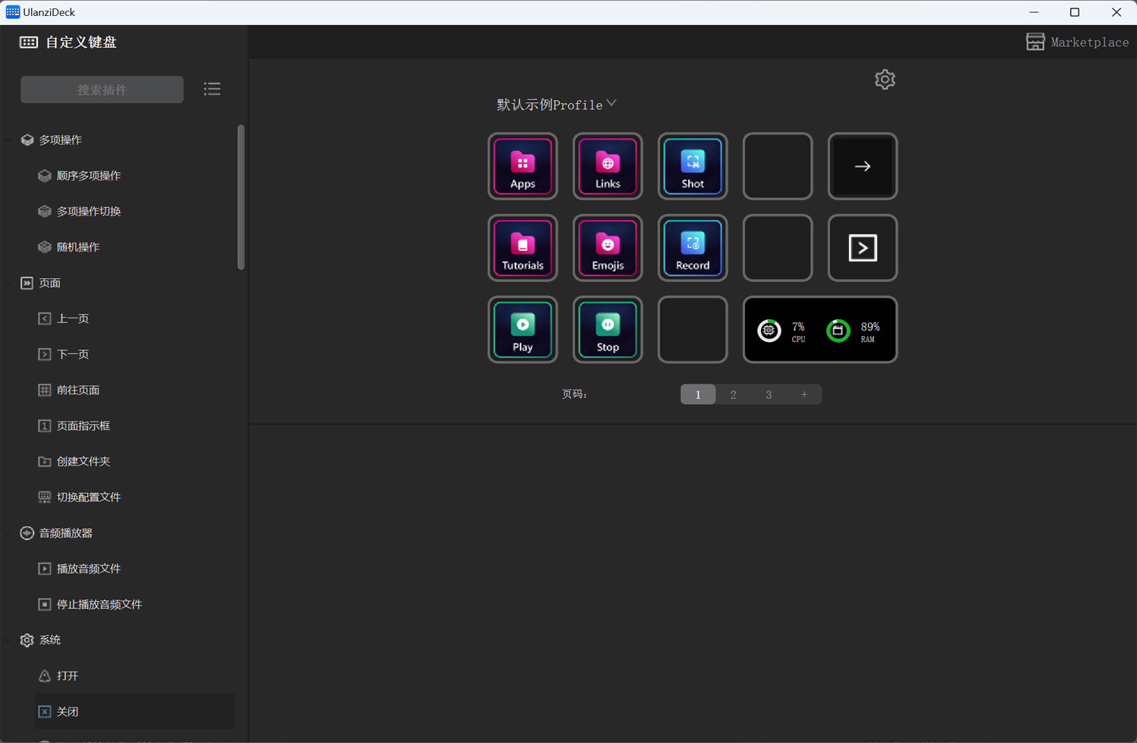Open the Emojis folder key
The image size is (1137, 743).
pyautogui.click(x=607, y=249)
